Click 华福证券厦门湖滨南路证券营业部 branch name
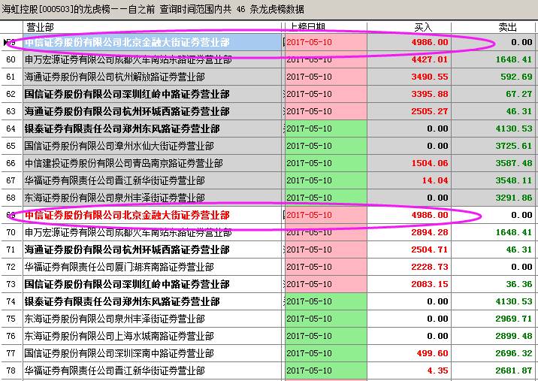Viewport: 538px width, 381px height. click(119, 267)
